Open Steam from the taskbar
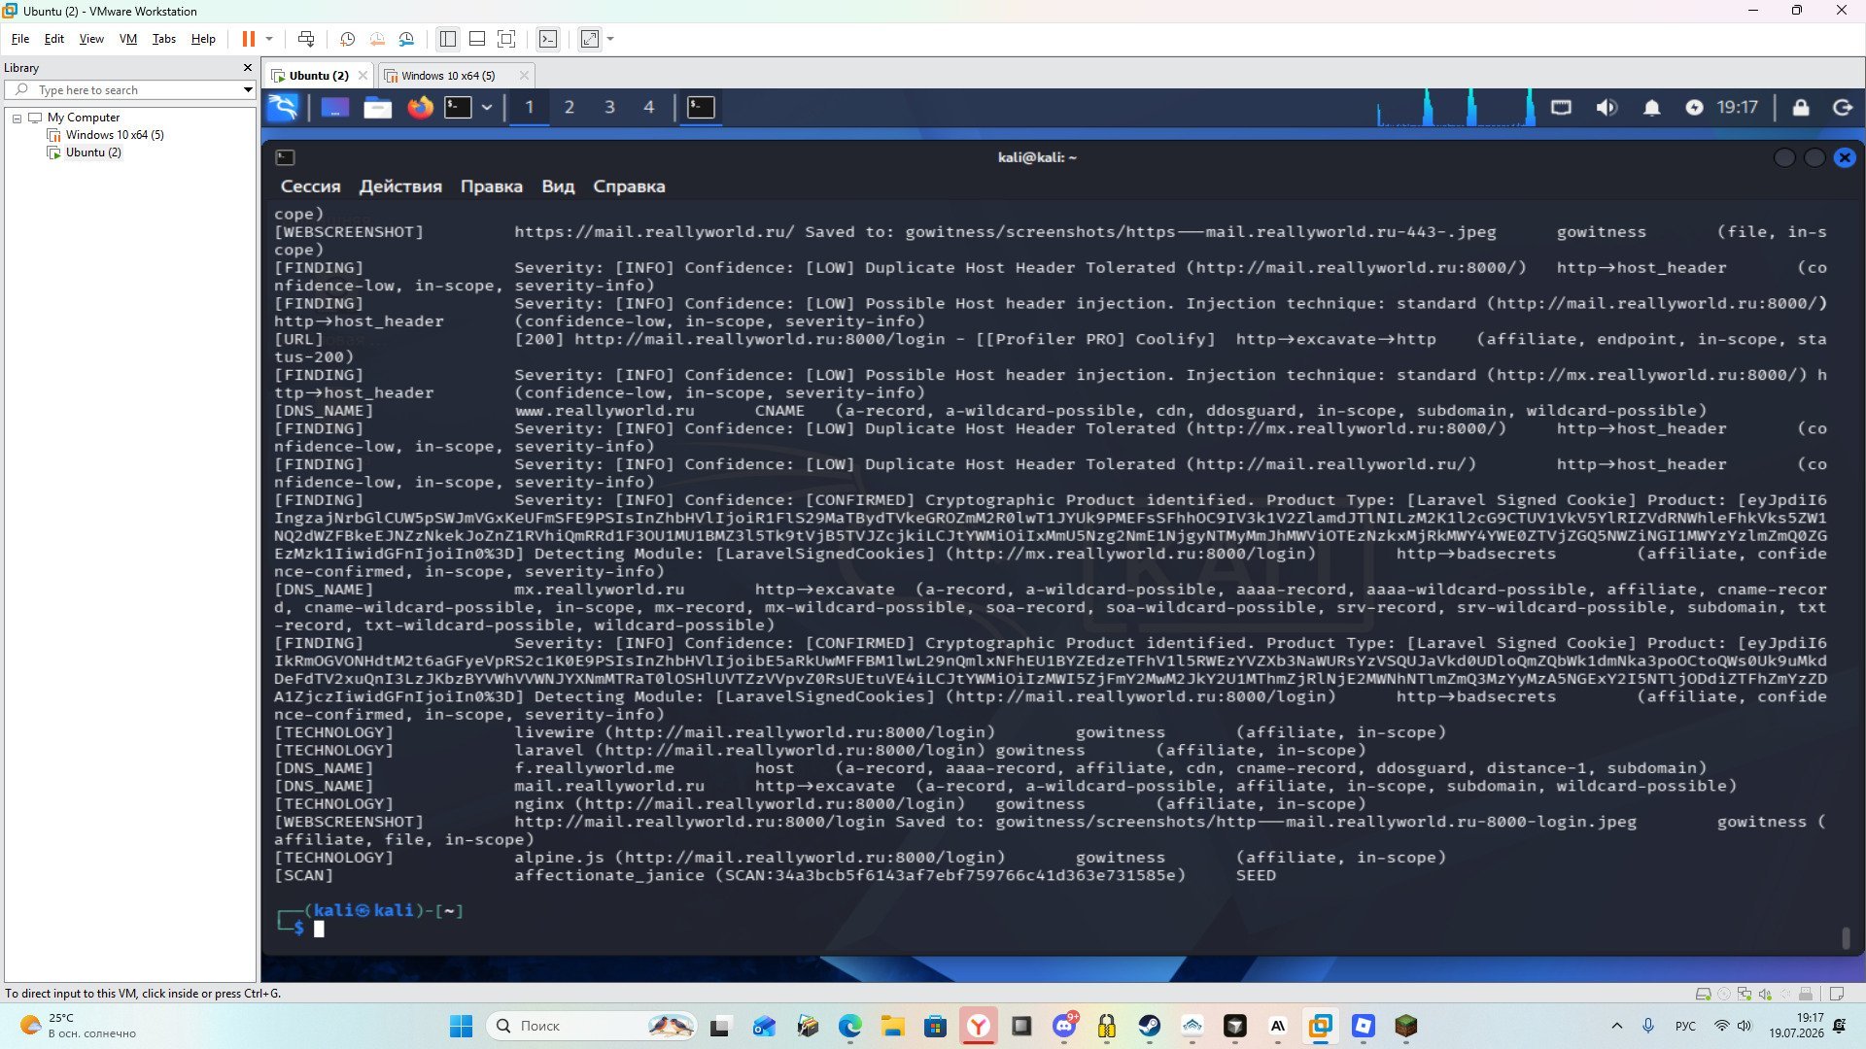 (1150, 1026)
